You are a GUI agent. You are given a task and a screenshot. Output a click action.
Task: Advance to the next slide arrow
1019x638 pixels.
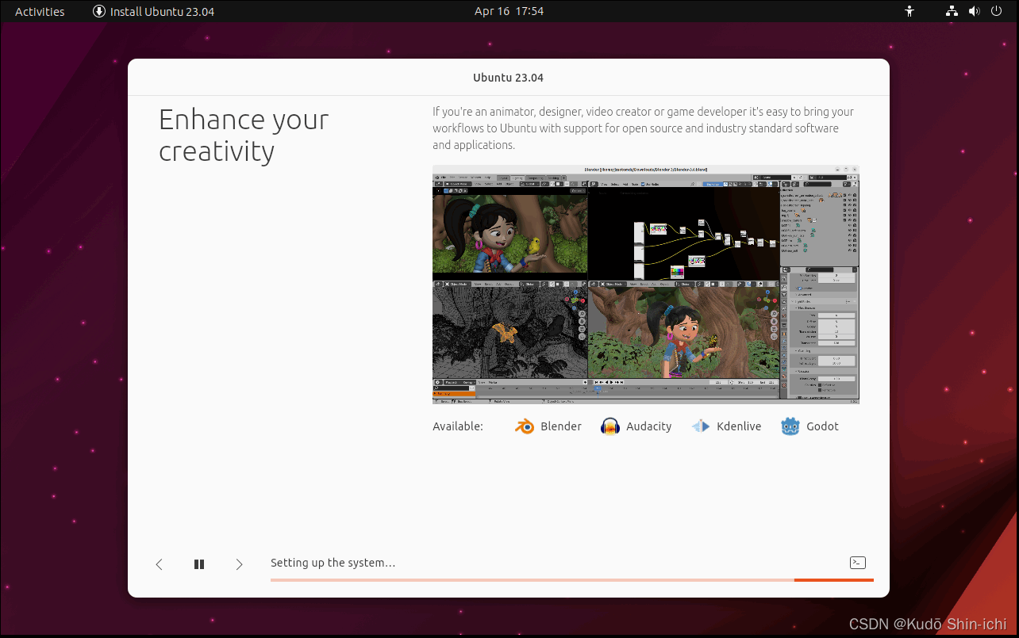click(x=239, y=564)
